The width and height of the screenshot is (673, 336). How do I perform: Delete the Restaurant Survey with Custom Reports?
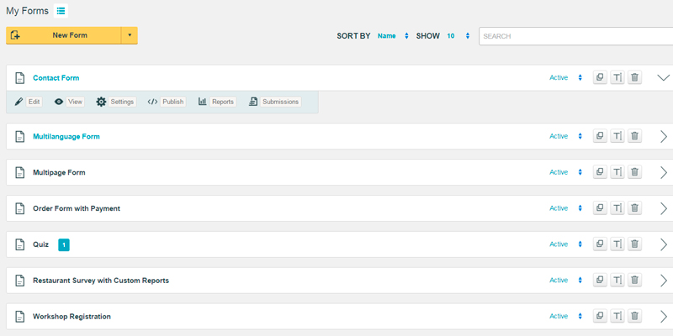635,281
